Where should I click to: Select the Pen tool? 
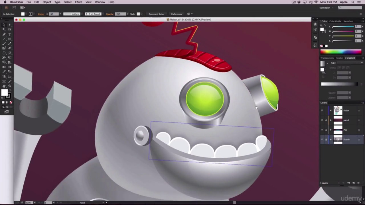tap(4, 34)
